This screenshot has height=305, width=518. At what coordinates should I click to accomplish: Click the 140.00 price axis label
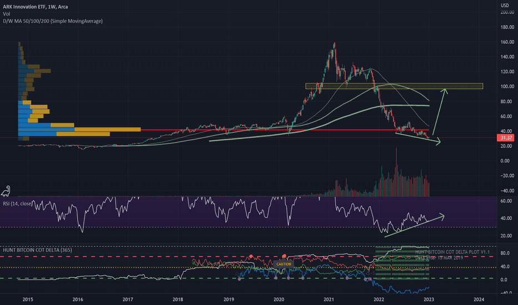pos(507,57)
